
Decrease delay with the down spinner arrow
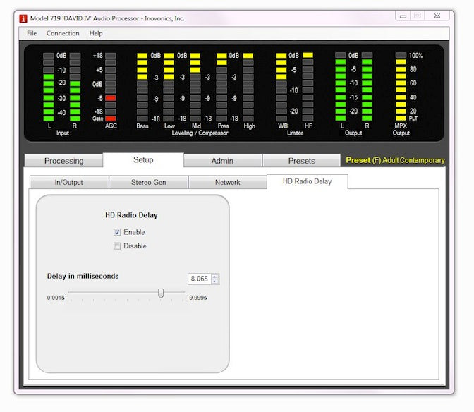tap(215, 282)
